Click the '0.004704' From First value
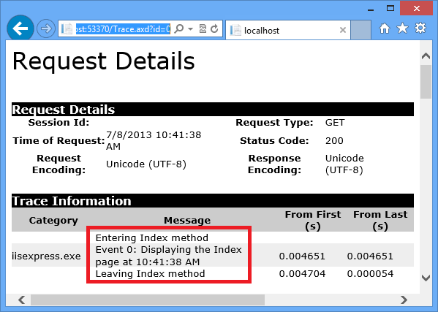 [302, 274]
